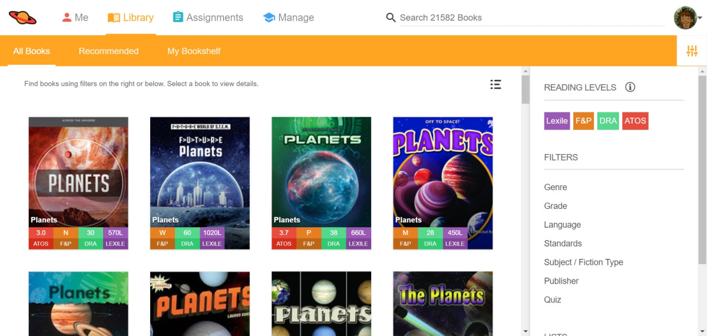Click the Search 21582 Books field
The image size is (707, 336).
(530, 18)
